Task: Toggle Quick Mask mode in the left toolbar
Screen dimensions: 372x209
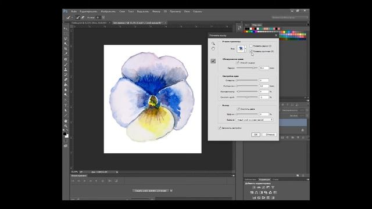Action: (x=66, y=141)
